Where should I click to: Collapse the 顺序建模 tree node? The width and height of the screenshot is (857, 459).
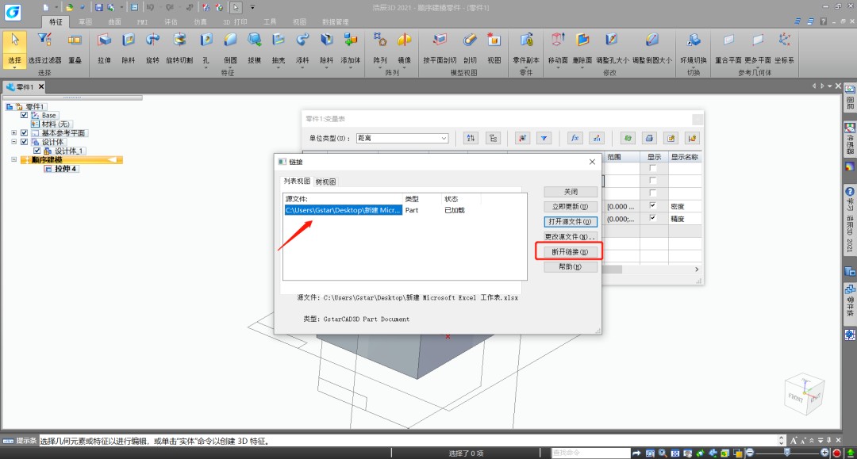[x=13, y=159]
